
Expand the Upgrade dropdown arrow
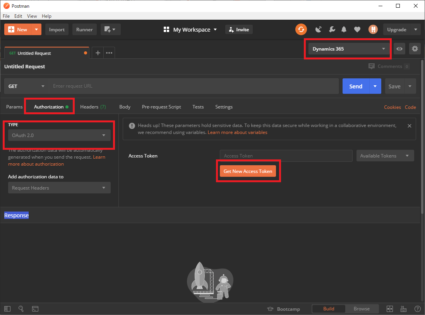415,29
